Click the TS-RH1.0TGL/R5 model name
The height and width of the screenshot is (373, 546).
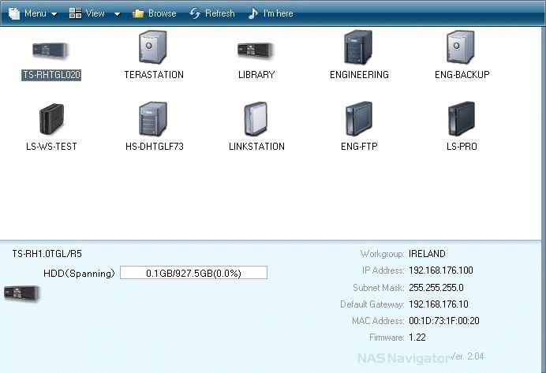pos(47,254)
